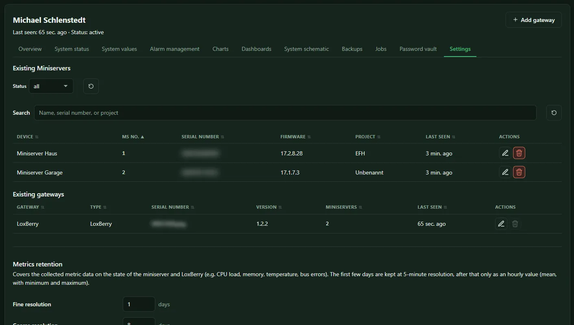Switch to the Jobs tab

coord(381,49)
